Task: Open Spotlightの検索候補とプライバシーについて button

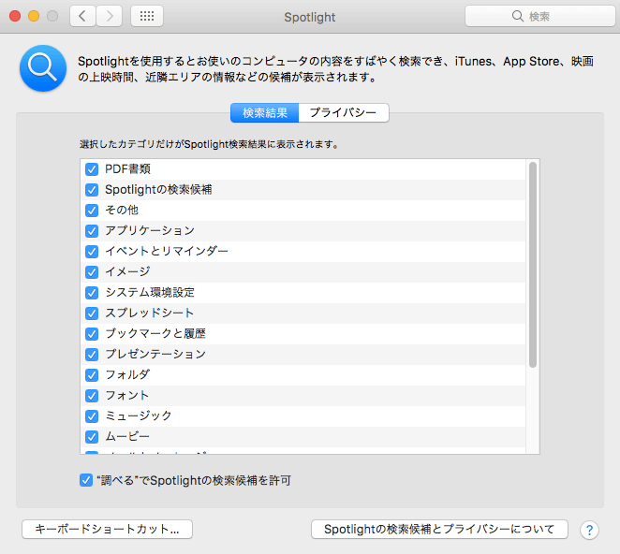Action: pyautogui.click(x=439, y=529)
